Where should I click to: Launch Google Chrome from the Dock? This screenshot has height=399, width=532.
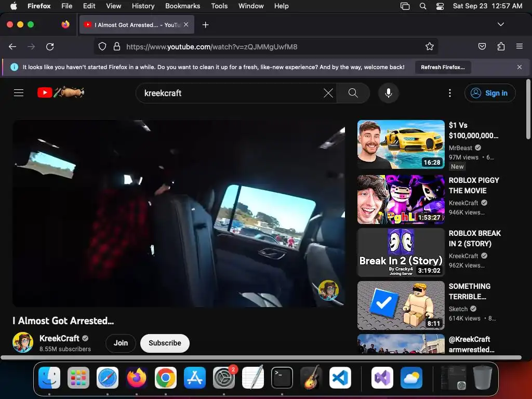click(166, 378)
